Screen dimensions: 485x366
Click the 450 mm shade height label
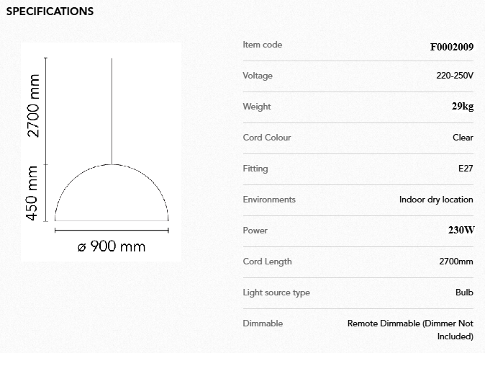[32, 193]
